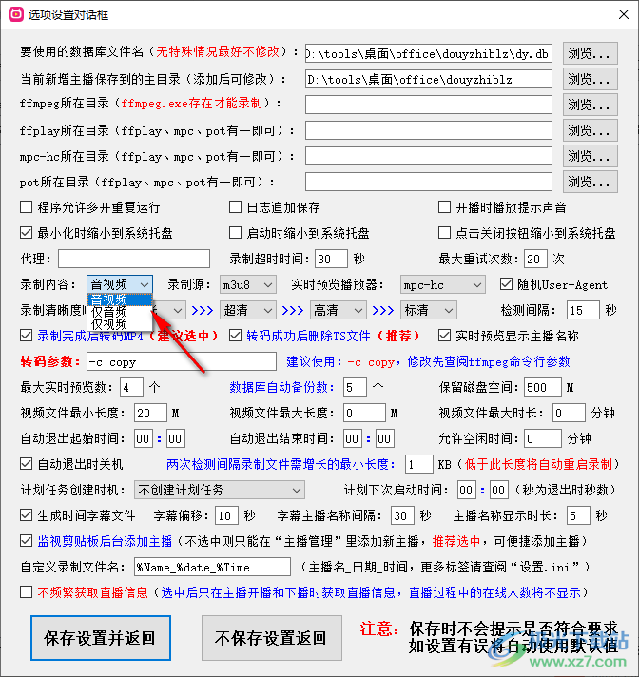
Task: Click 允许空闲时间 field
Action: pyautogui.click(x=543, y=438)
